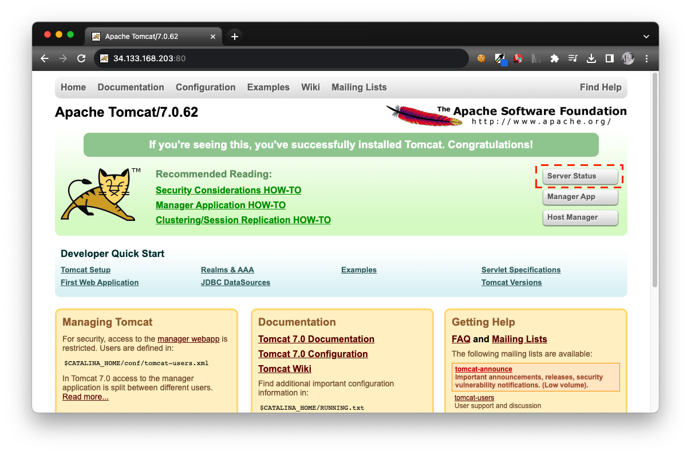Viewport: 691px width, 455px height.
Task: Open the browser downloads icon
Action: 591,58
